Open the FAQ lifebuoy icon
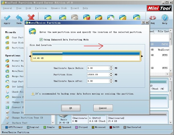 coord(152,18)
